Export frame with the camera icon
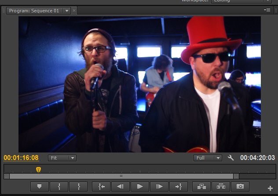Image resolution: width=278 pixels, height=196 pixels. (240, 186)
